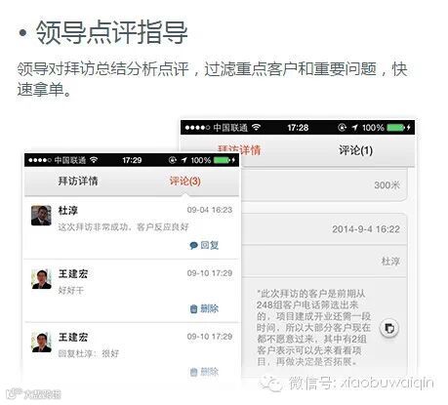
Task: Click location arrow icon in 17:28 status bar
Action: [x=354, y=128]
